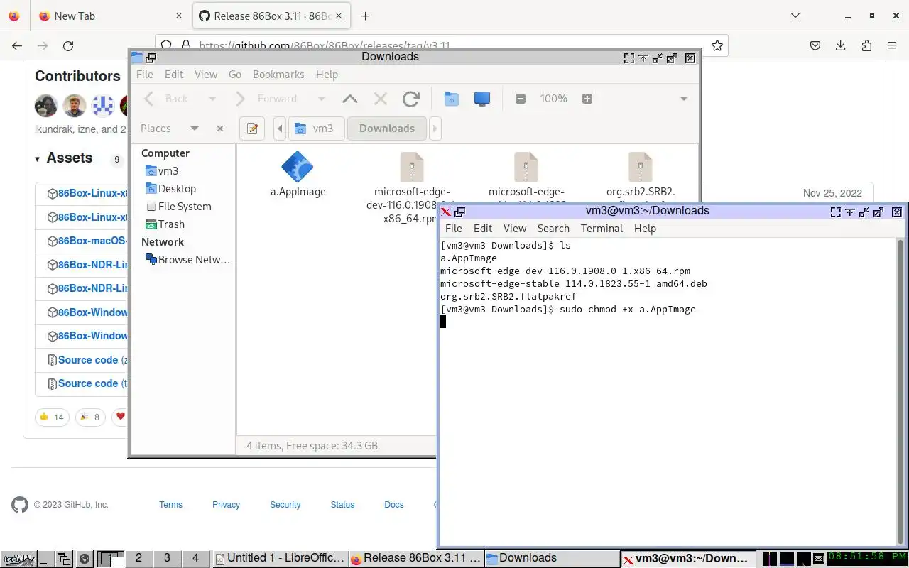Switch to workspace 4 in the taskbar
The height and width of the screenshot is (568, 909).
coord(195,558)
